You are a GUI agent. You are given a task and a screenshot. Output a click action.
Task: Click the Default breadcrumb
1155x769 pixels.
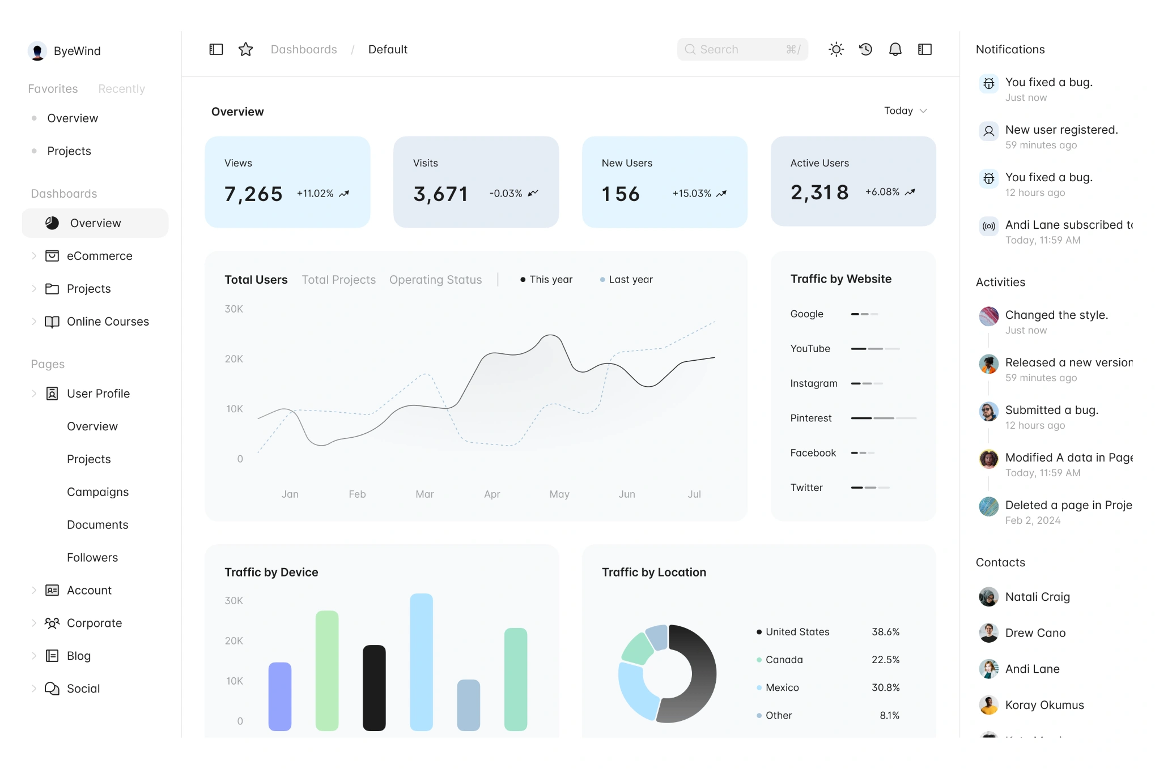(388, 49)
